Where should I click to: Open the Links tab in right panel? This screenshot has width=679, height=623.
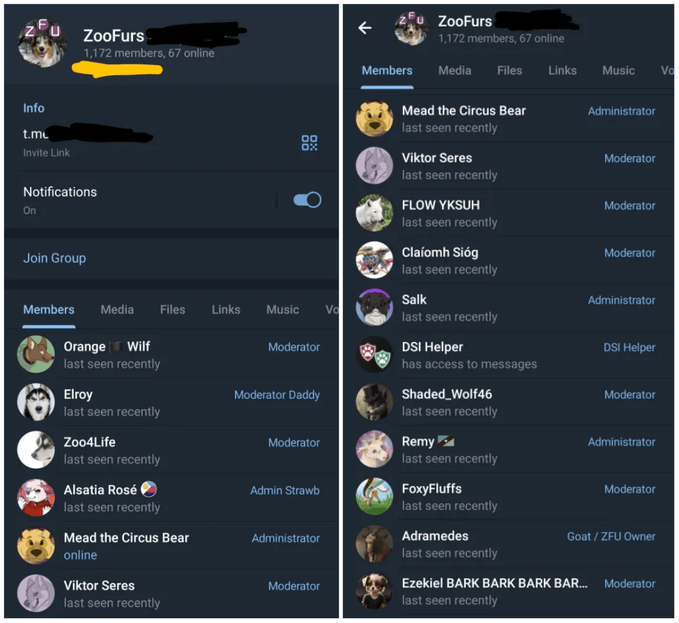[562, 70]
